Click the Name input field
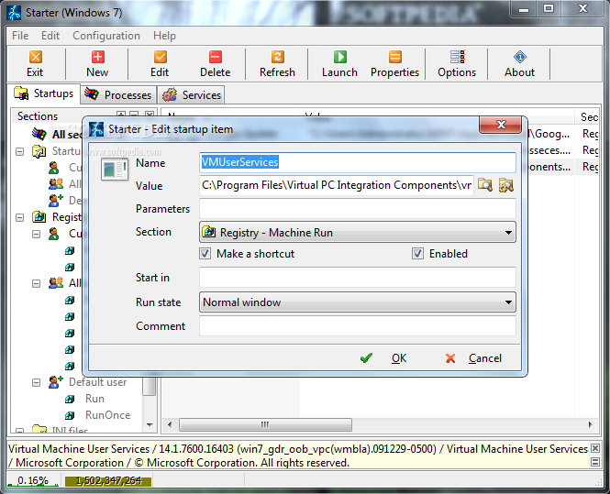610x494 pixels. (358, 162)
